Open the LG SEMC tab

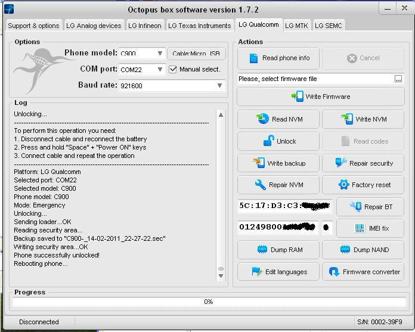(x=329, y=26)
